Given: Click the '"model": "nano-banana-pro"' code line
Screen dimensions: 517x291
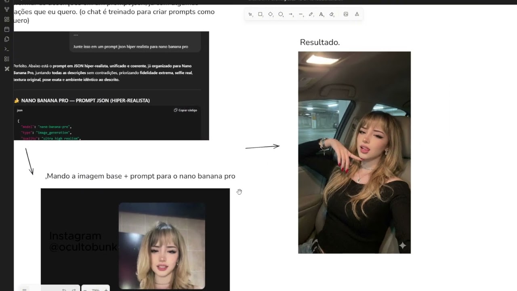Looking at the screenshot, I should tap(46, 127).
